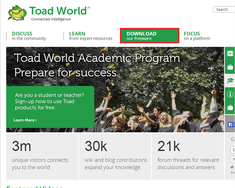The image size is (235, 188).
Task: Click the 21k forum threads stat card
Action: 188,156
